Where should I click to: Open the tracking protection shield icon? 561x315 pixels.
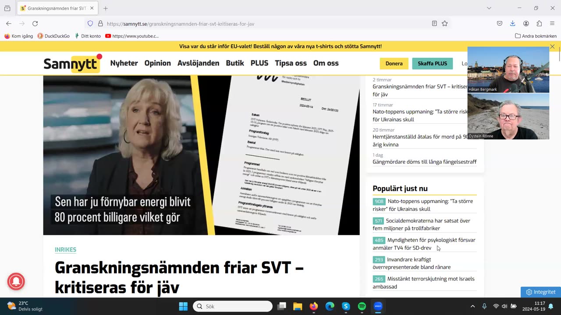point(90,24)
